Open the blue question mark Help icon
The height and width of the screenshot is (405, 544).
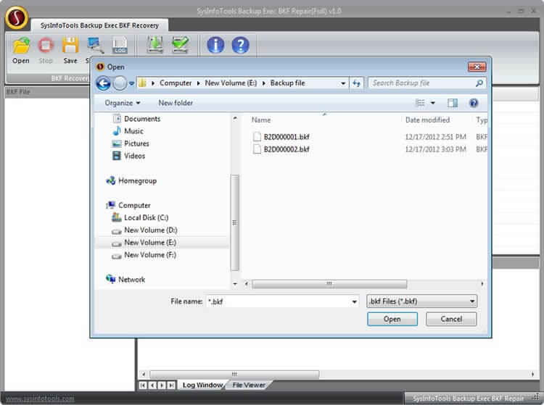pyautogui.click(x=240, y=45)
